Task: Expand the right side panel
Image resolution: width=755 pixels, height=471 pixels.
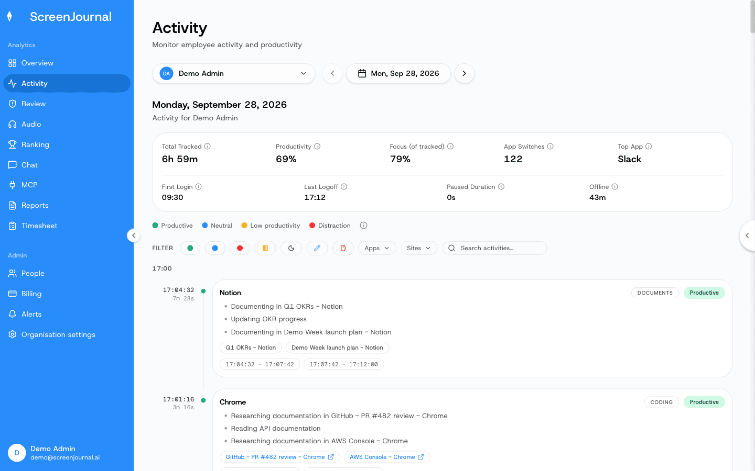Action: coord(748,235)
